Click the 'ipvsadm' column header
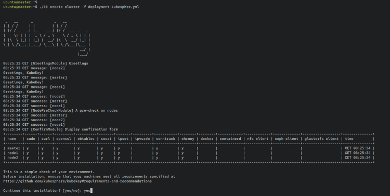Viewport: 390px width, 196px height. click(x=142, y=139)
